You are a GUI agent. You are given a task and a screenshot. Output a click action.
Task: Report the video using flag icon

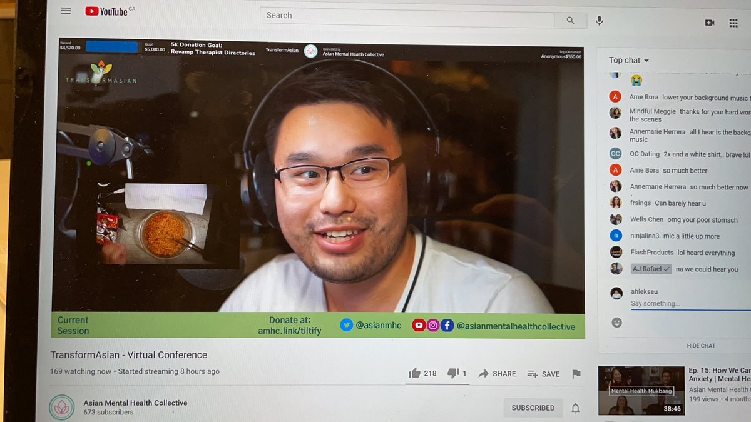pos(576,374)
